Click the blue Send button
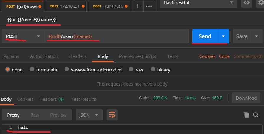The height and width of the screenshot is (134, 264). (205, 36)
